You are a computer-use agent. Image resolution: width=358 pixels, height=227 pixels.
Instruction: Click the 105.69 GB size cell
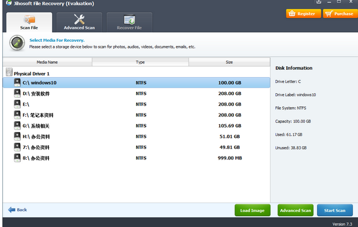click(230, 125)
